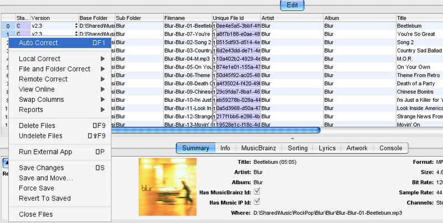Sort by the Album column header
443x223 pixels.
tap(359, 18)
